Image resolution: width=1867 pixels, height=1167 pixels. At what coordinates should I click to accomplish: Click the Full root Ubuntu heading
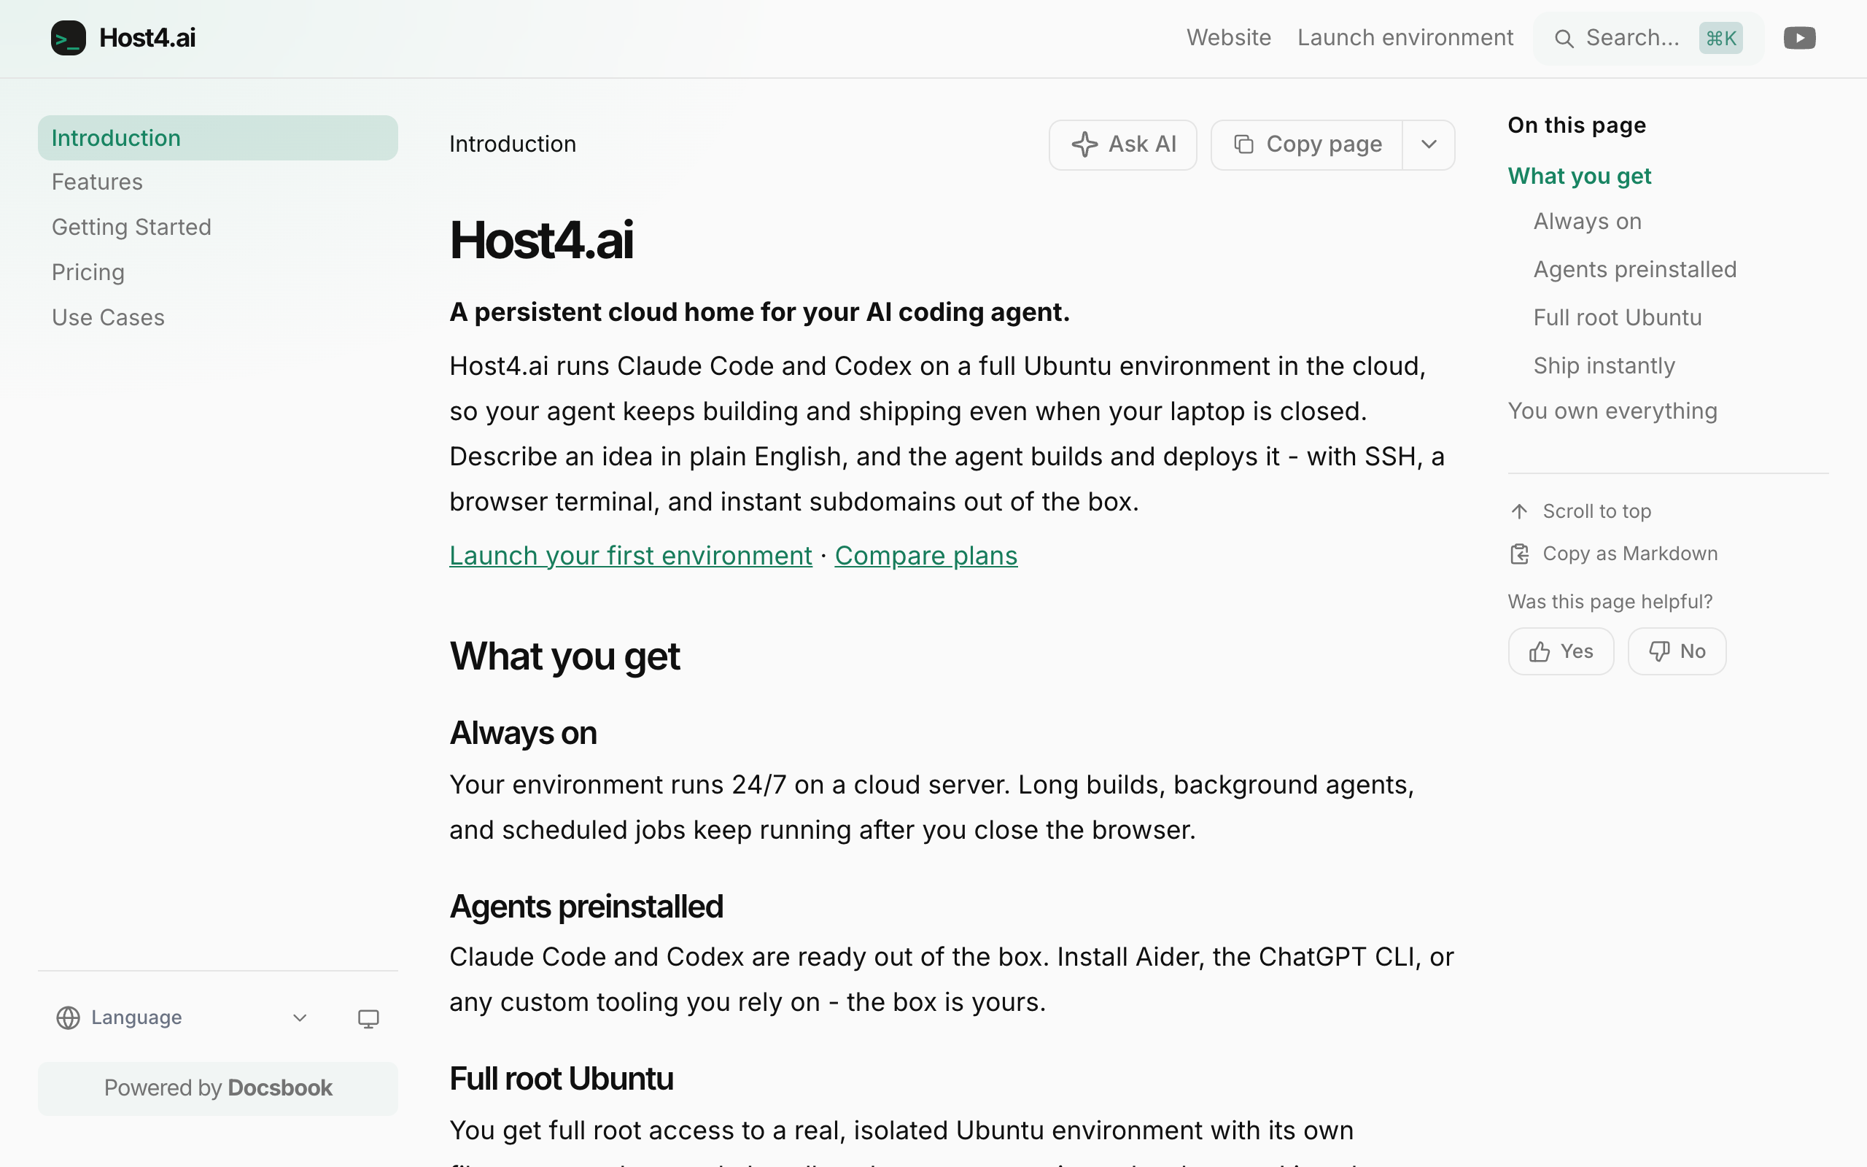(561, 1079)
